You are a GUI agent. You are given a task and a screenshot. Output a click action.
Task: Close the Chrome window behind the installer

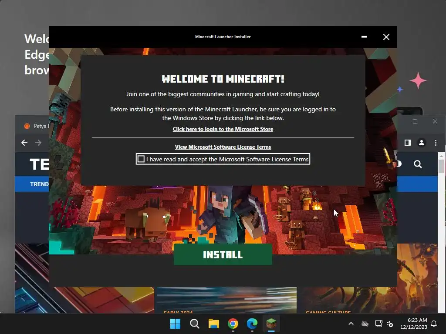[435, 121]
